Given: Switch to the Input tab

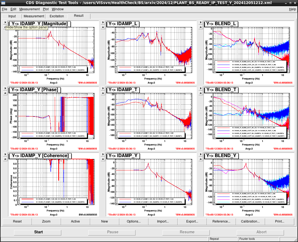Looking at the screenshot, I should click(12, 16).
